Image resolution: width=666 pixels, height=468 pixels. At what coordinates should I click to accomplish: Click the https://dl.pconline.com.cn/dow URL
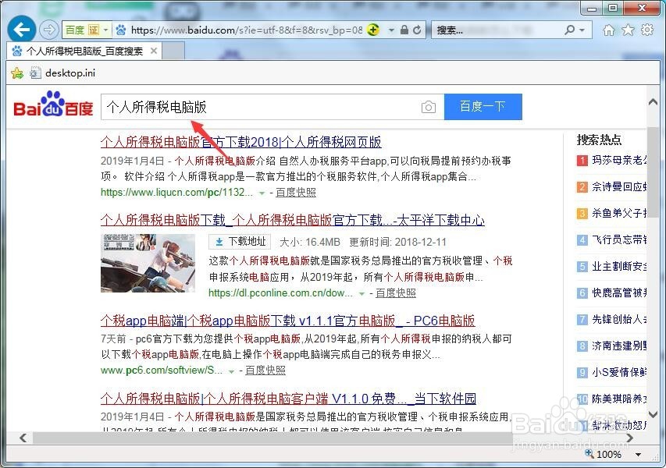coord(280,292)
